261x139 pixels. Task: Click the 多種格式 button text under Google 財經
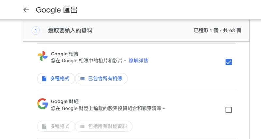tap(60, 126)
